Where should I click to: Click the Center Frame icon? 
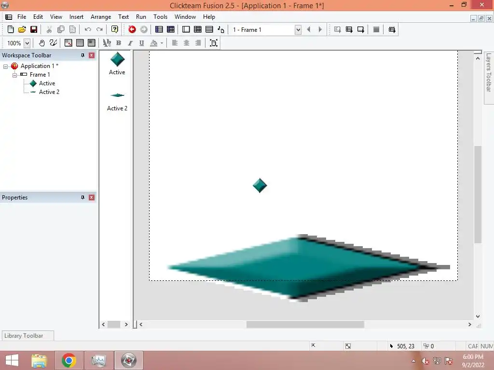[214, 43]
